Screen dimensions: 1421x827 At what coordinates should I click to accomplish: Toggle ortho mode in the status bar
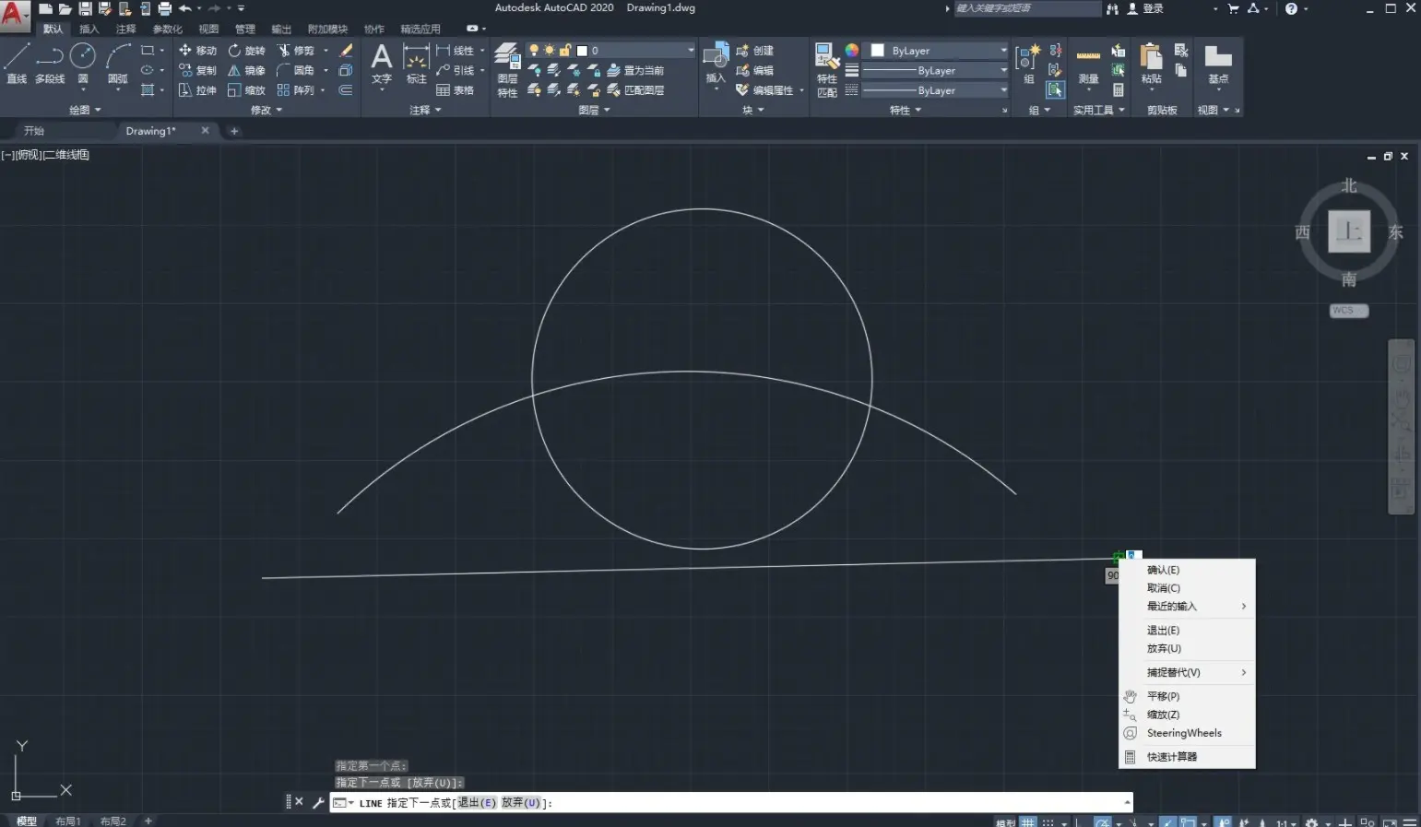pyautogui.click(x=1079, y=821)
